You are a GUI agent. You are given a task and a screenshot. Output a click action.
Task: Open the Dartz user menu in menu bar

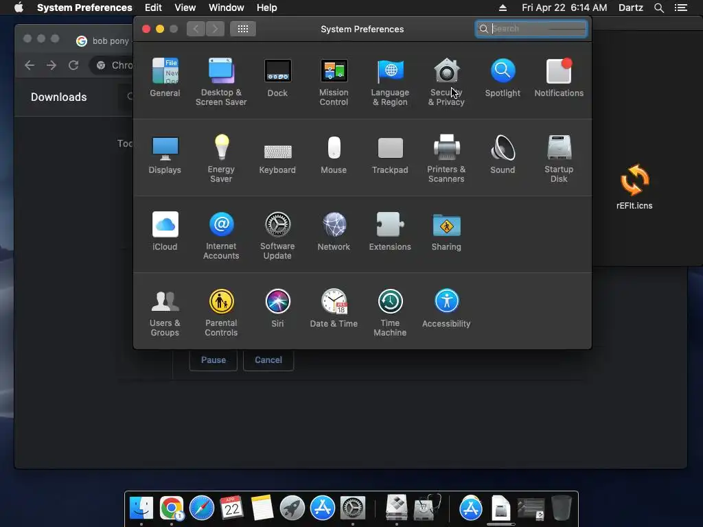(631, 8)
